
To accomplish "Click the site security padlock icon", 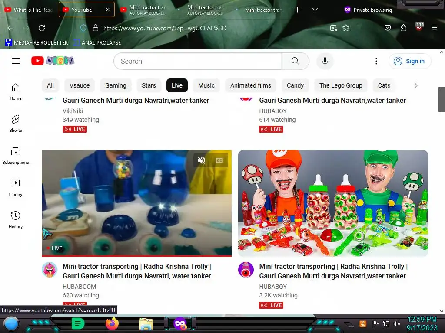I will [96, 28].
